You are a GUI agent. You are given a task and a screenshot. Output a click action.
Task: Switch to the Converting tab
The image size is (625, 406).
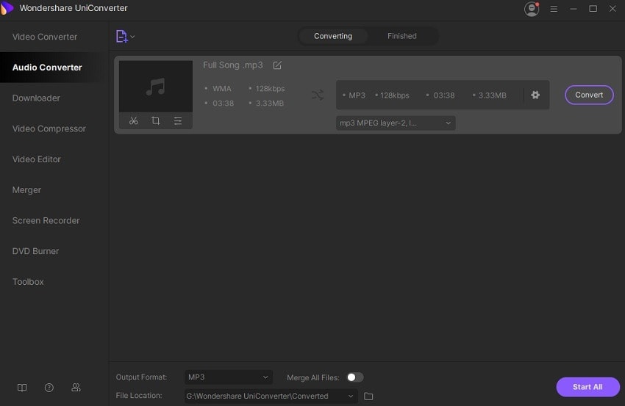coord(333,36)
